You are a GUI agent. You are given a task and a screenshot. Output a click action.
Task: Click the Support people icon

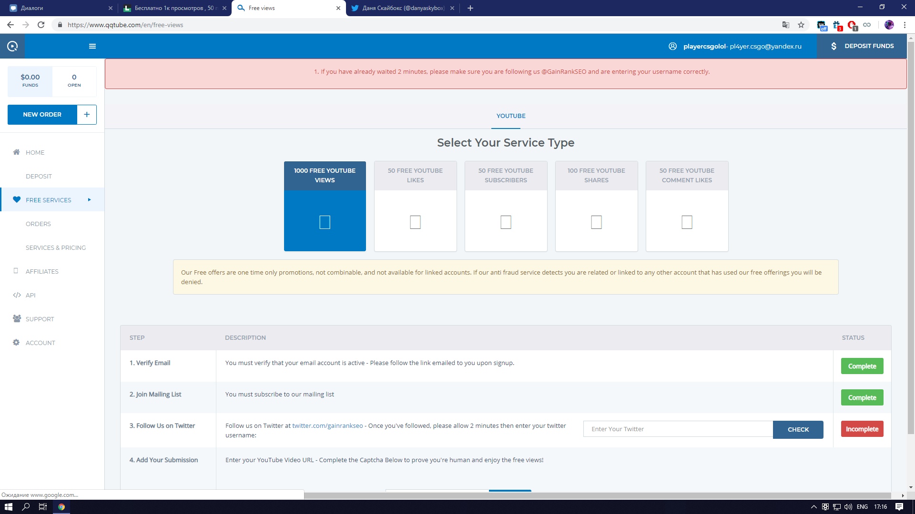click(x=17, y=319)
